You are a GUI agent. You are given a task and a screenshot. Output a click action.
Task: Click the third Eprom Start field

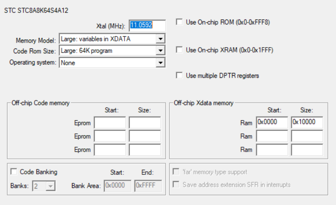coord(110,150)
